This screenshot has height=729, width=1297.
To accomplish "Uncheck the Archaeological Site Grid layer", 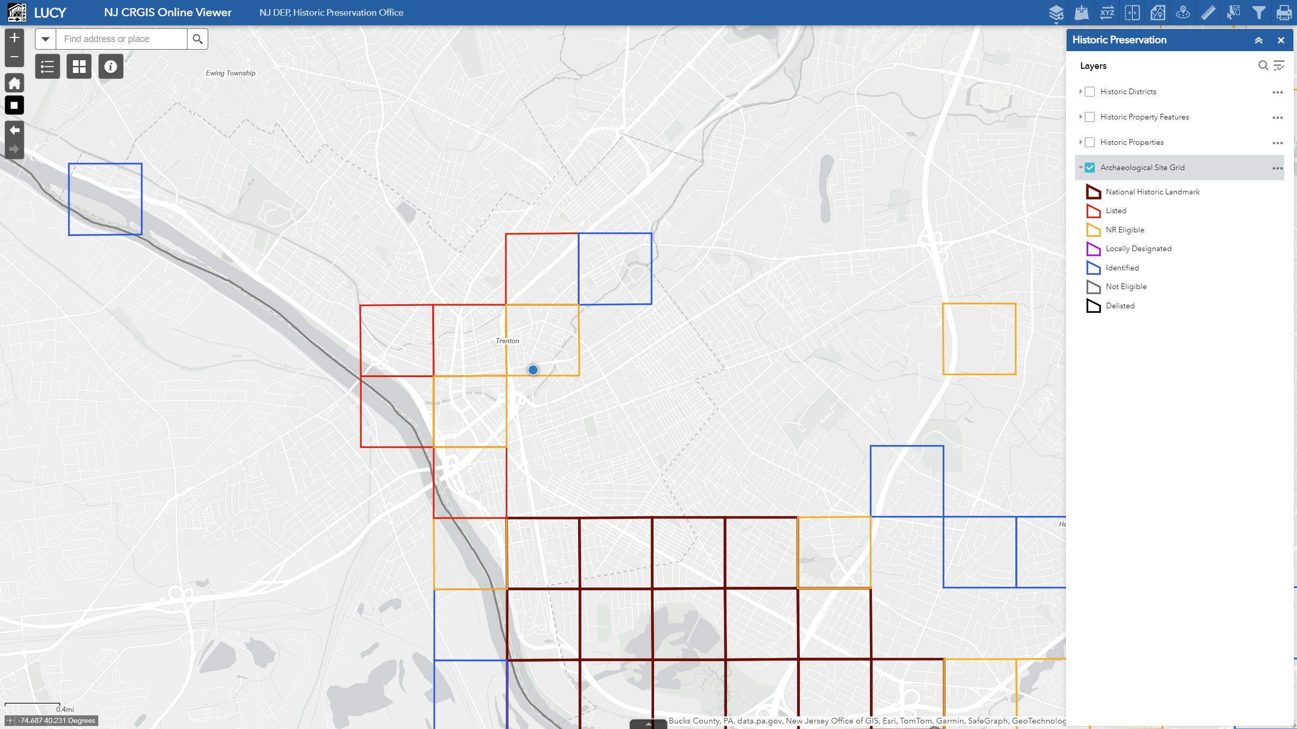I will (x=1090, y=167).
